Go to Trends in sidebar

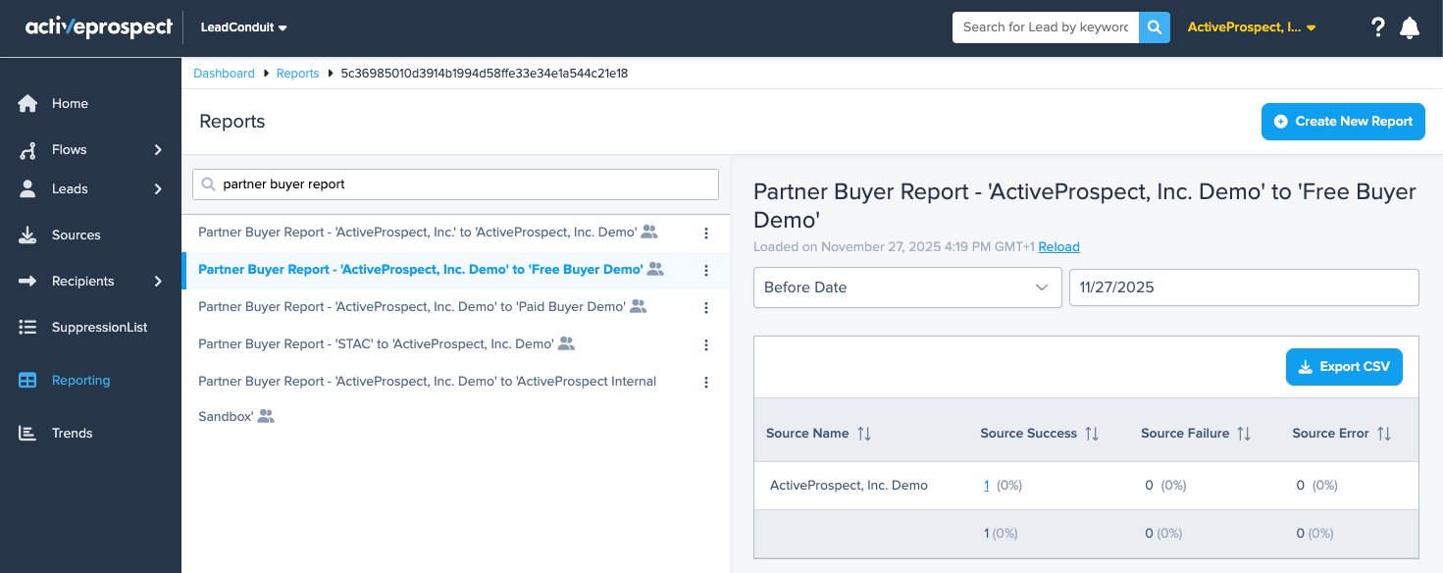[x=72, y=433]
